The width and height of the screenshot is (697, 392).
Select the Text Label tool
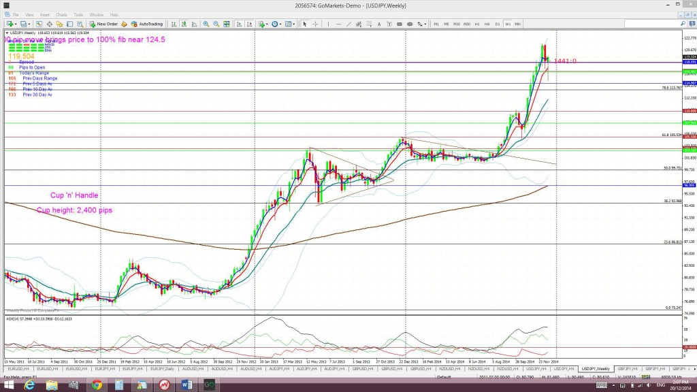[389, 24]
